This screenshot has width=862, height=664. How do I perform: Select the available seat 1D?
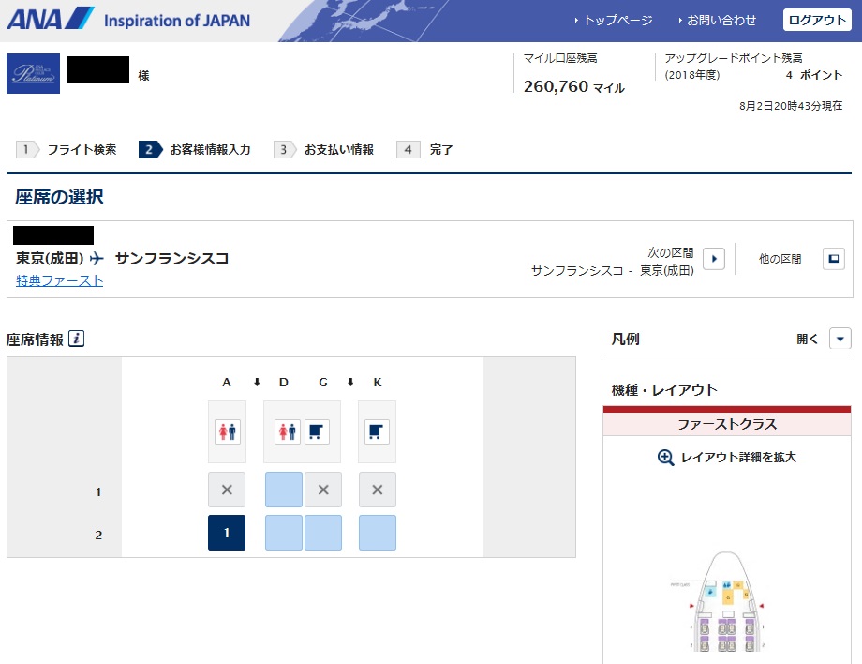284,489
